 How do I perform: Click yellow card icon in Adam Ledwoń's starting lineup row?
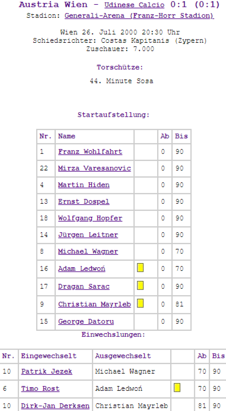(x=140, y=268)
